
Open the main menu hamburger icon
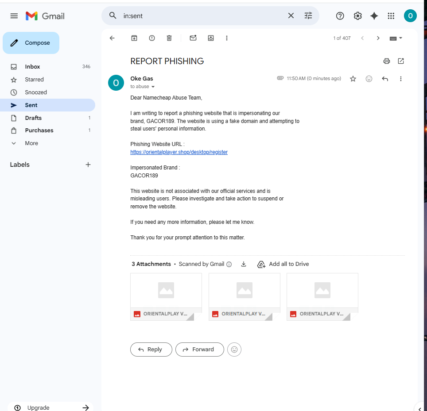point(14,16)
